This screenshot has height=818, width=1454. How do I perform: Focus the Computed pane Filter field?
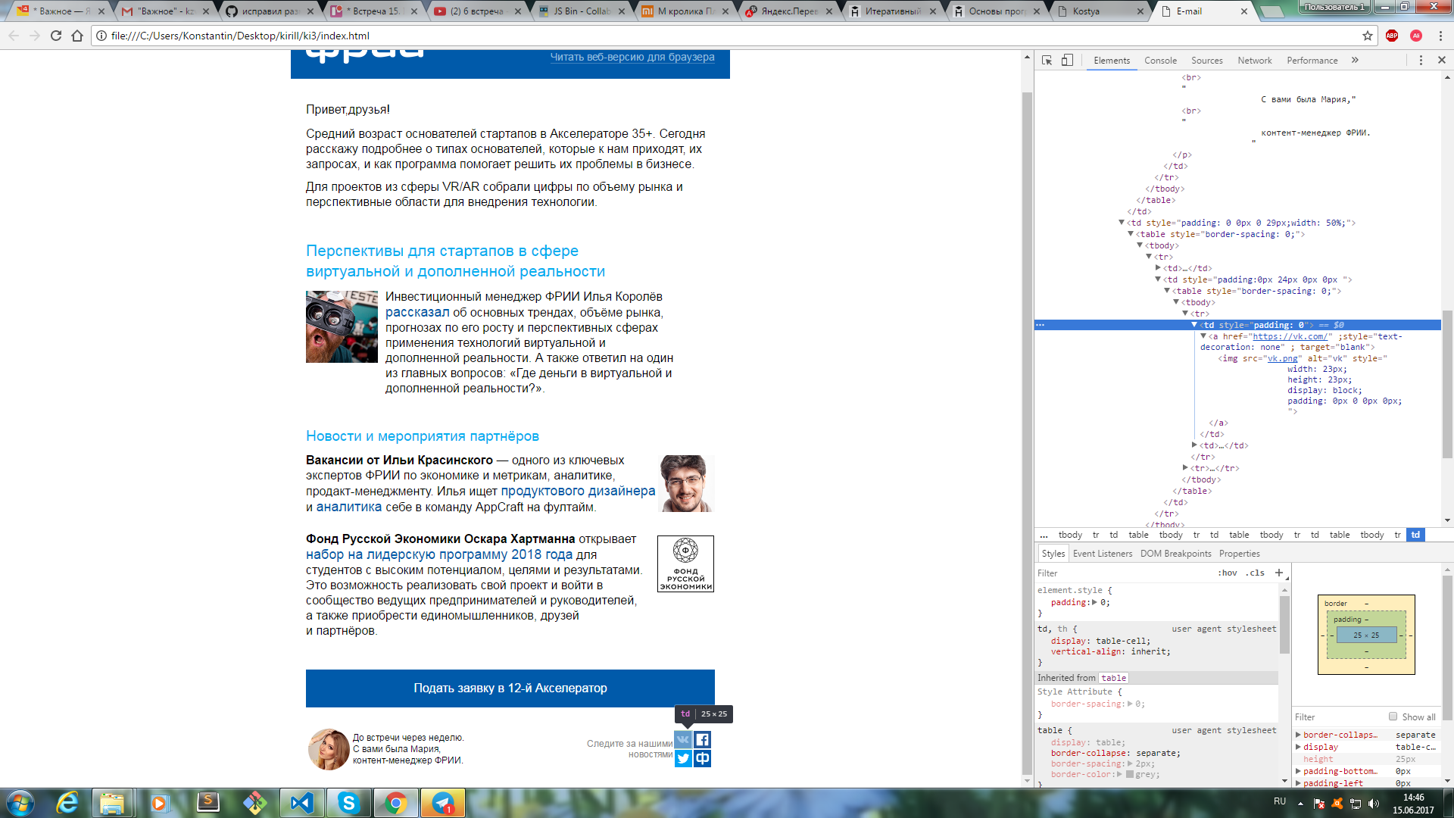[1339, 717]
